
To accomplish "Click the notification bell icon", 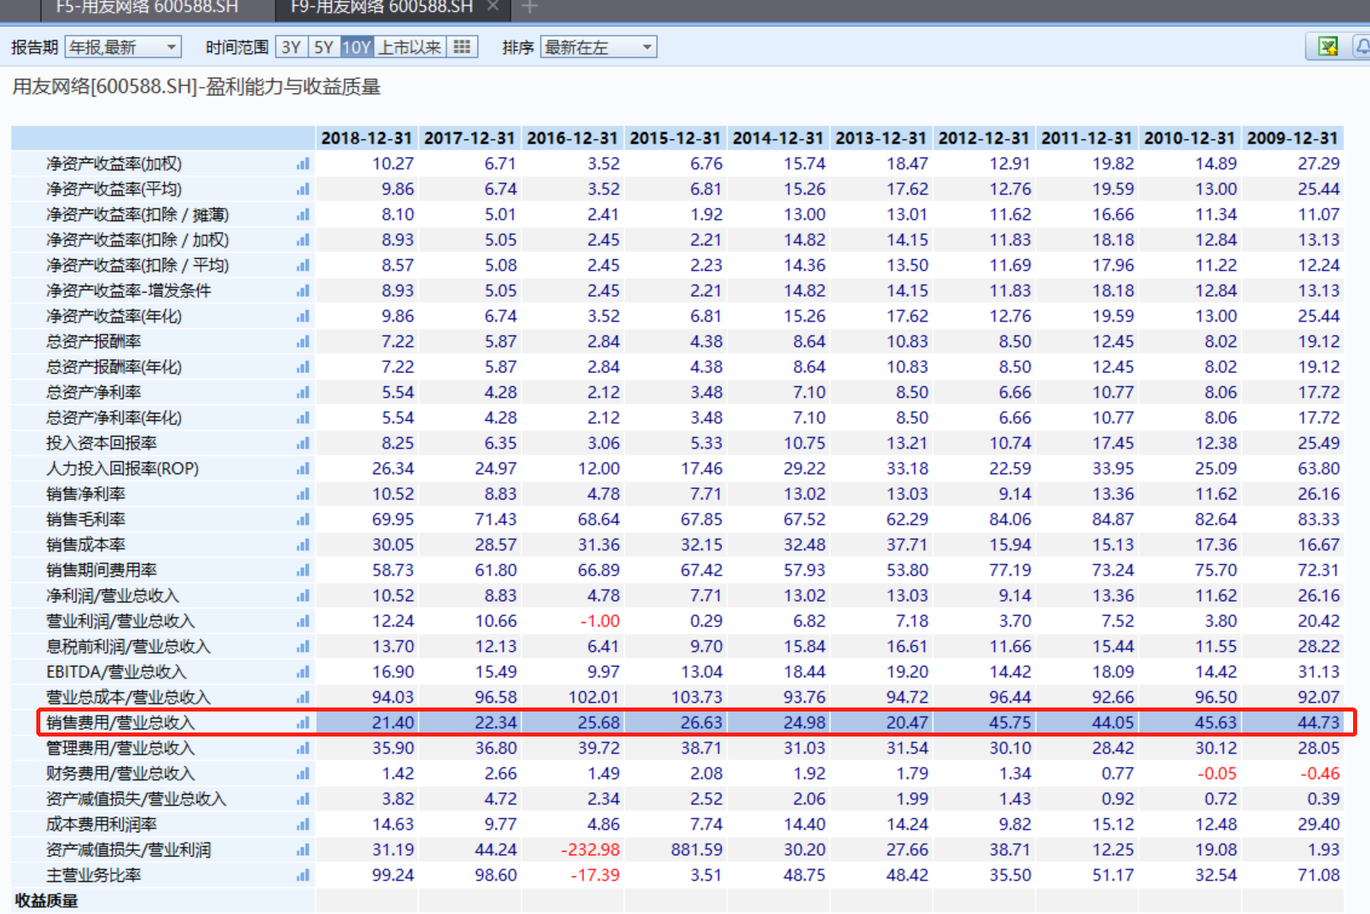I will pyautogui.click(x=1362, y=47).
